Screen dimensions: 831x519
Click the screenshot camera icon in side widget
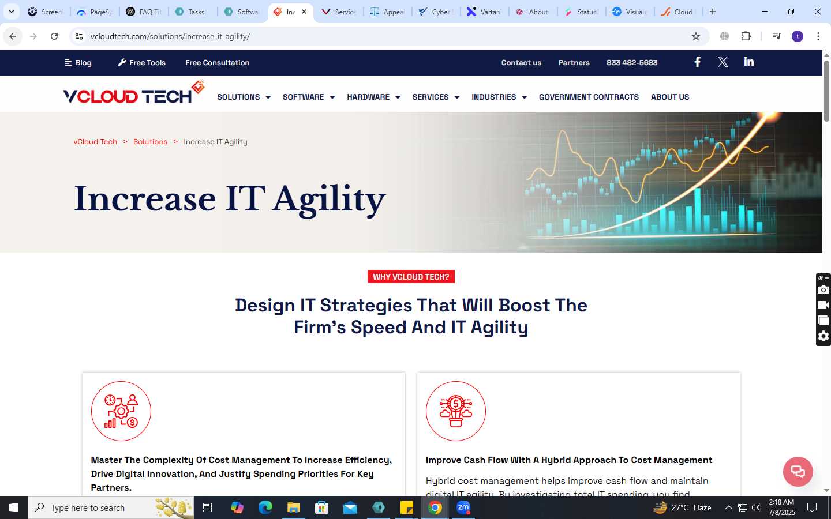pyautogui.click(x=823, y=289)
